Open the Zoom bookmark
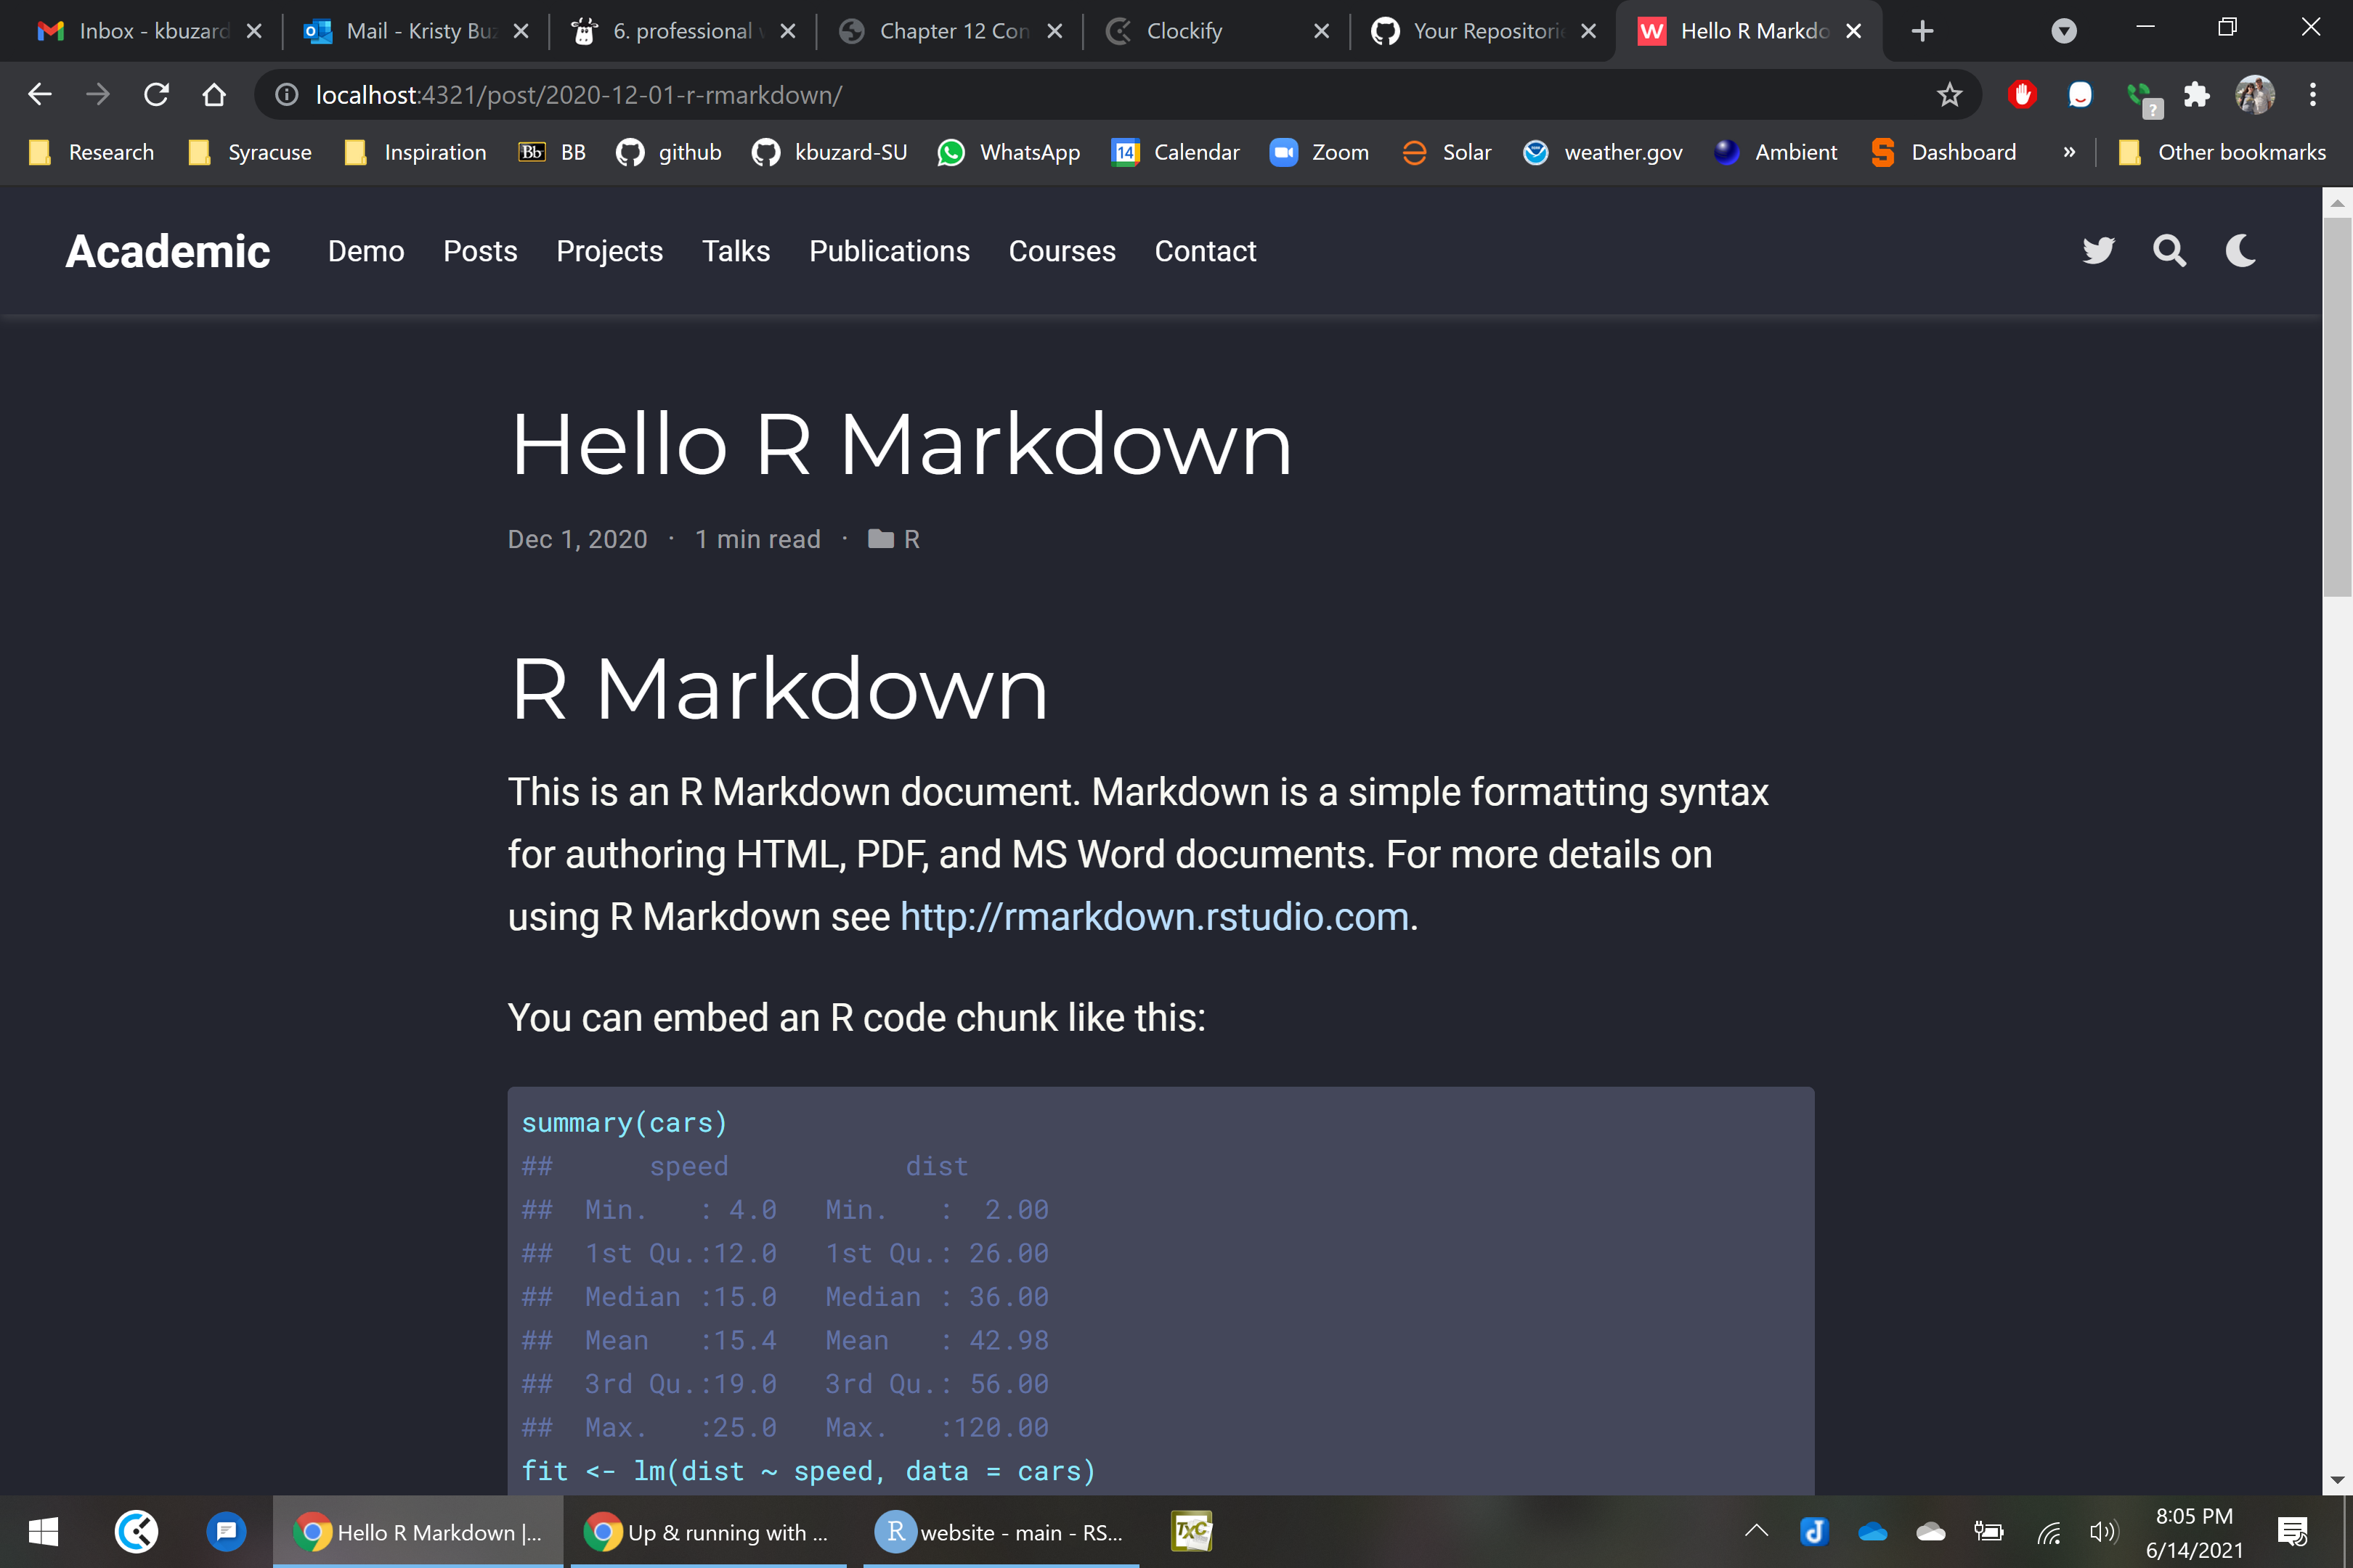Viewport: 2353px width, 1568px height. click(1320, 152)
